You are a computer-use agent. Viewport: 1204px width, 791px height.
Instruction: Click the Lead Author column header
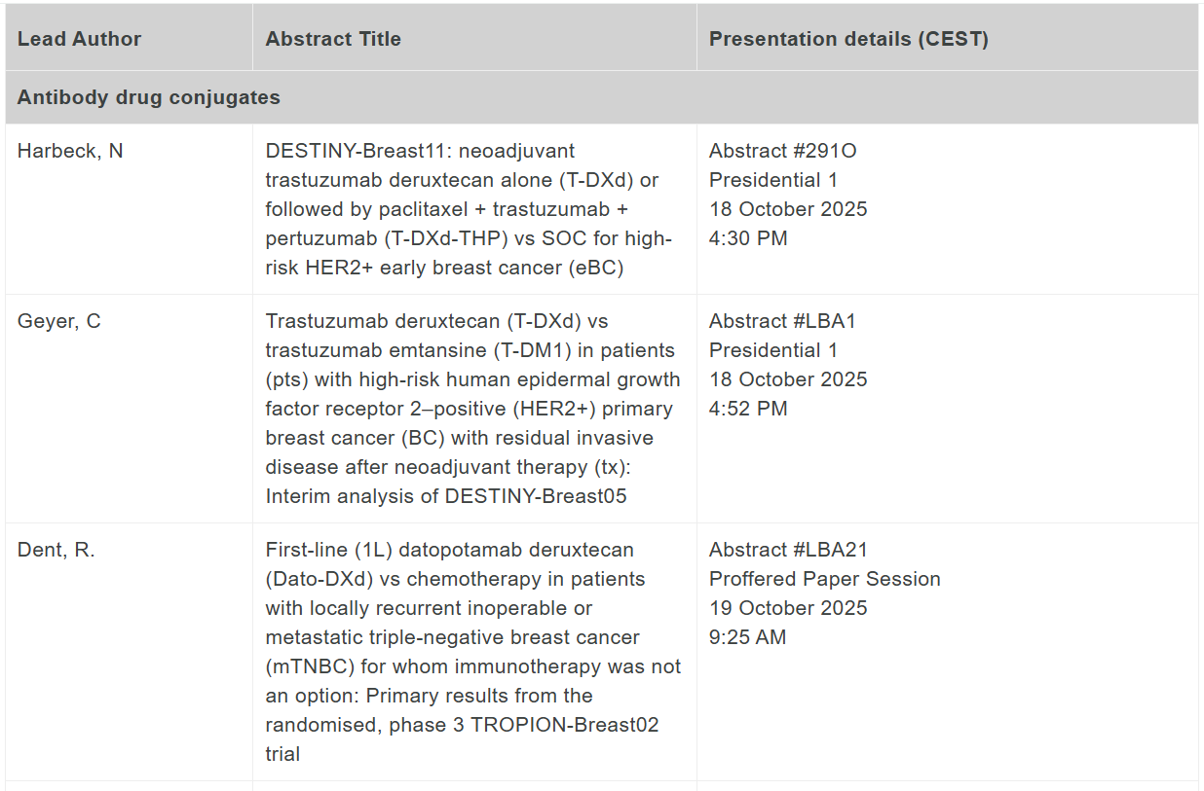tap(79, 39)
